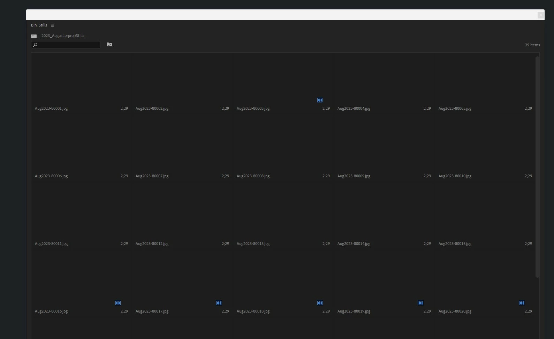Click the usage badge on Aug2023-80018.jpg
This screenshot has width=554, height=339.
pos(320,303)
